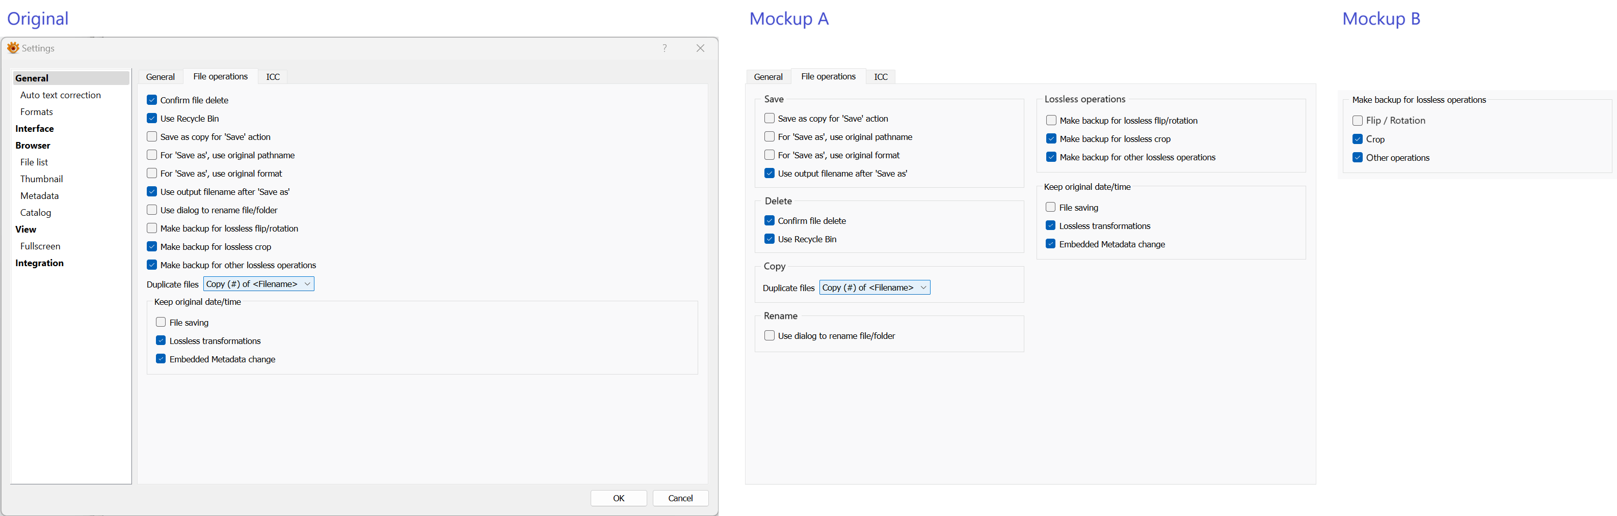Viewport: 1617px width, 516px height.
Task: Switch to General tab in Mockup A
Action: click(767, 76)
